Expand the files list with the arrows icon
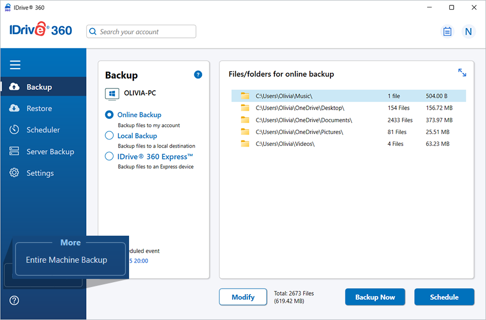The width and height of the screenshot is (486, 320). 462,72
